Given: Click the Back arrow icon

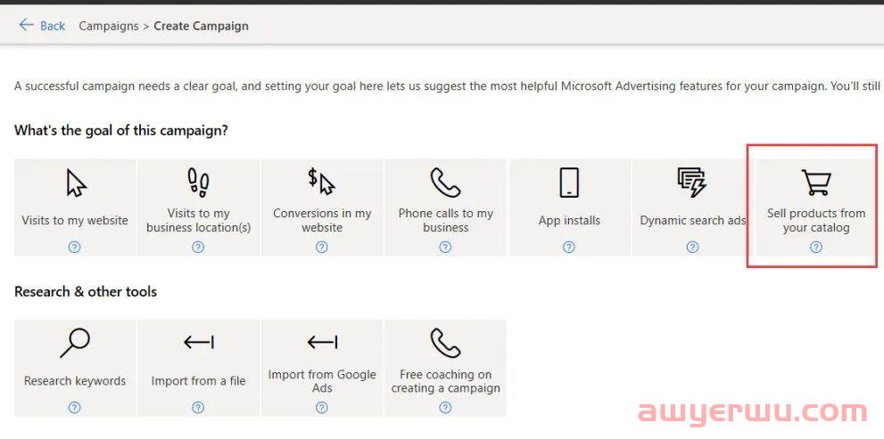Looking at the screenshot, I should tap(26, 25).
